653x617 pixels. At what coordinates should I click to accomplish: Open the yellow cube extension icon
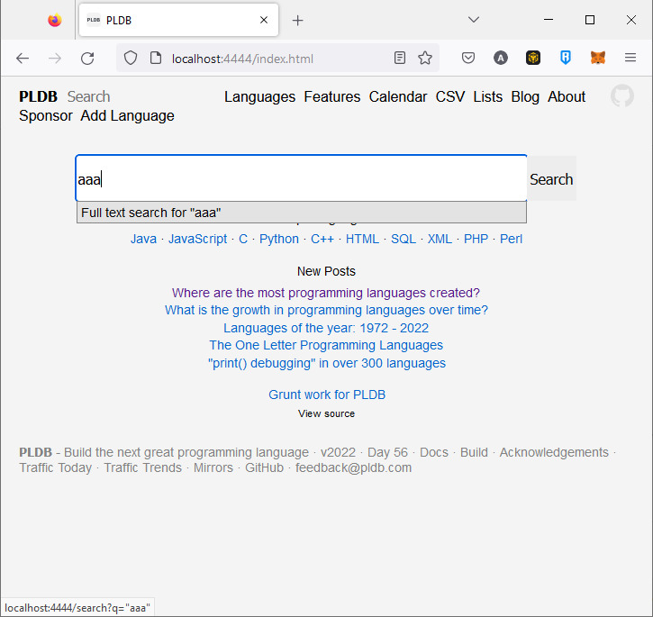533,58
